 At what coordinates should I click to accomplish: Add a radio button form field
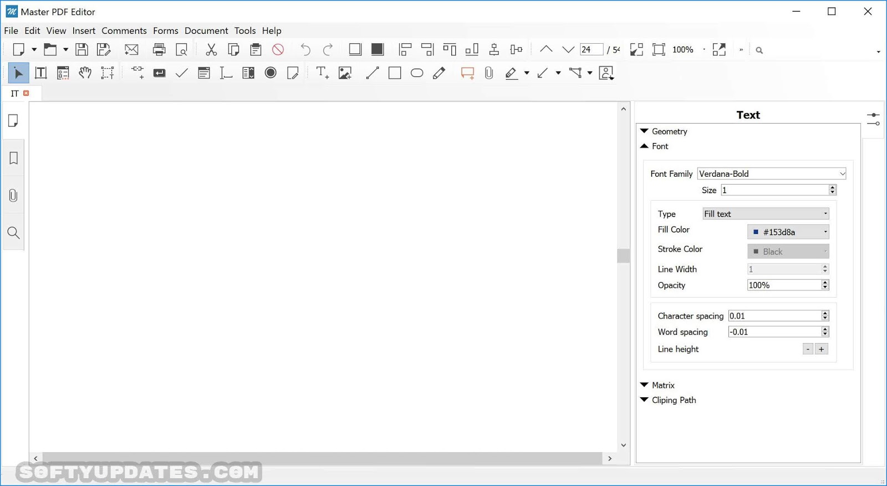(271, 73)
